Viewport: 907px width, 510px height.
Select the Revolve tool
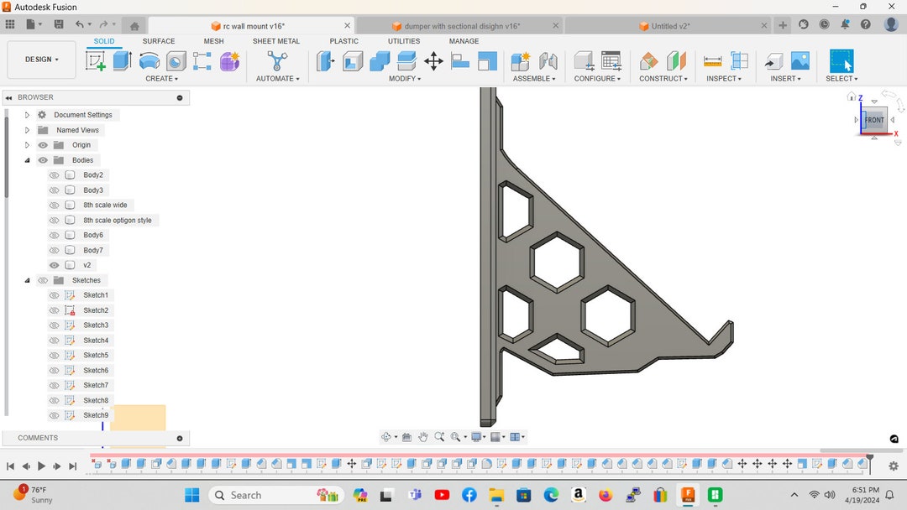click(x=149, y=60)
